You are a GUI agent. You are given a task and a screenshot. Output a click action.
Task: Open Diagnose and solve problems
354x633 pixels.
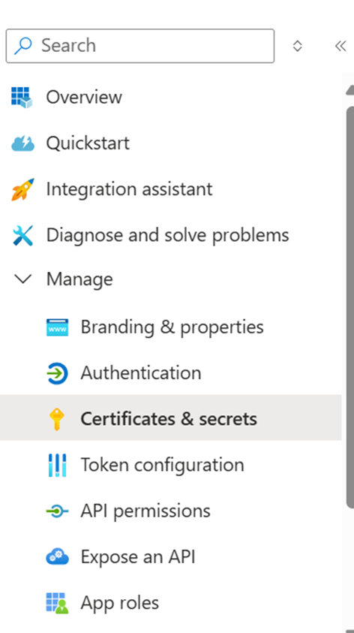pyautogui.click(x=170, y=235)
